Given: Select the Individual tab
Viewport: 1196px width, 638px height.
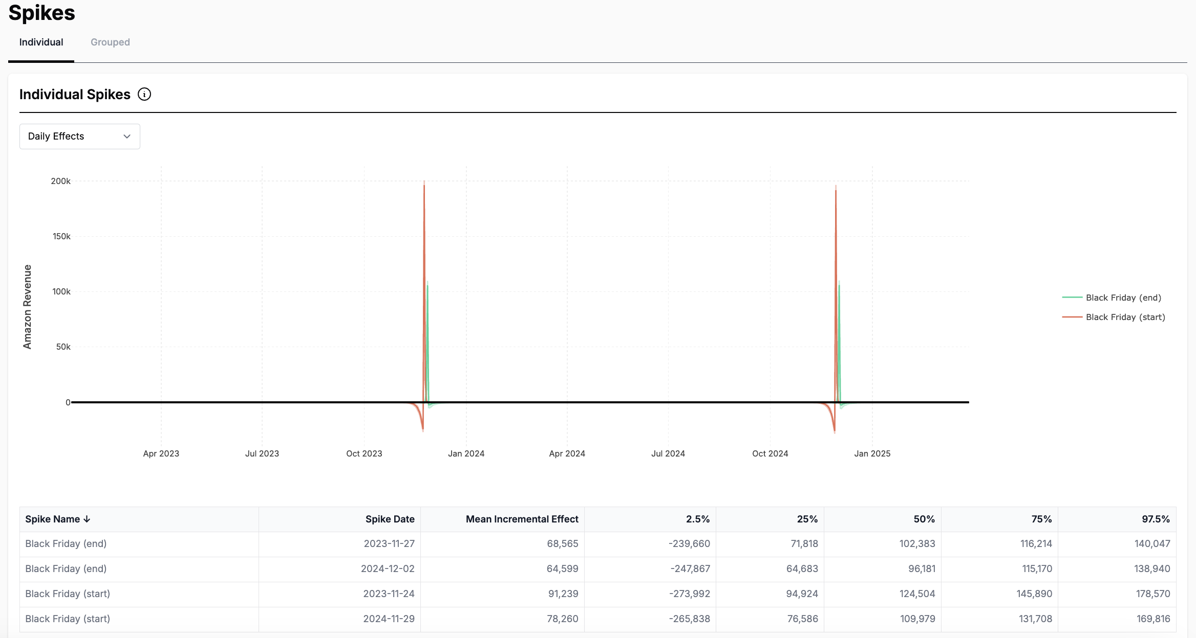Looking at the screenshot, I should click(41, 42).
